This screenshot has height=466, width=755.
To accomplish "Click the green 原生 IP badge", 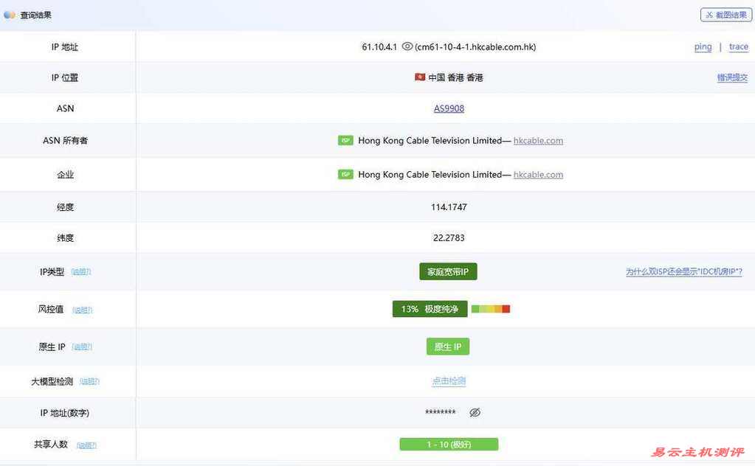I will (x=448, y=347).
